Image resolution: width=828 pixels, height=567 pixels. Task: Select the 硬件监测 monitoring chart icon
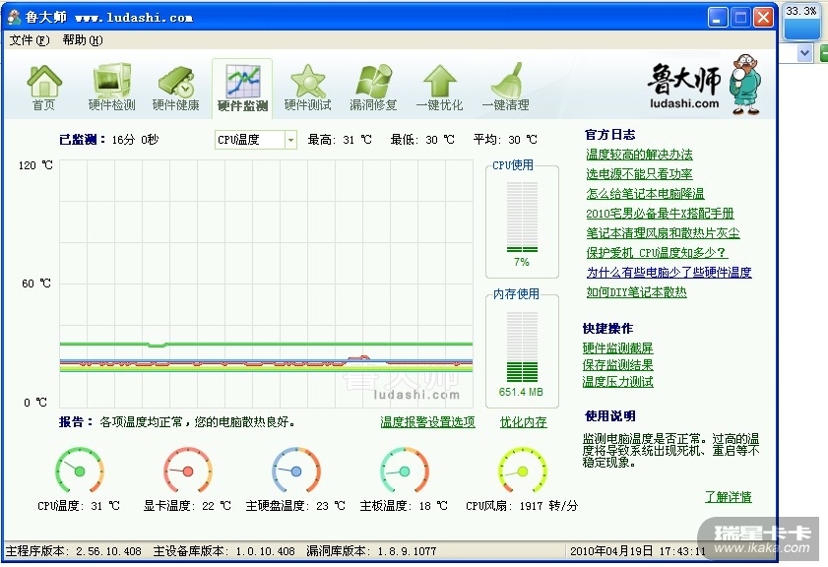(242, 87)
